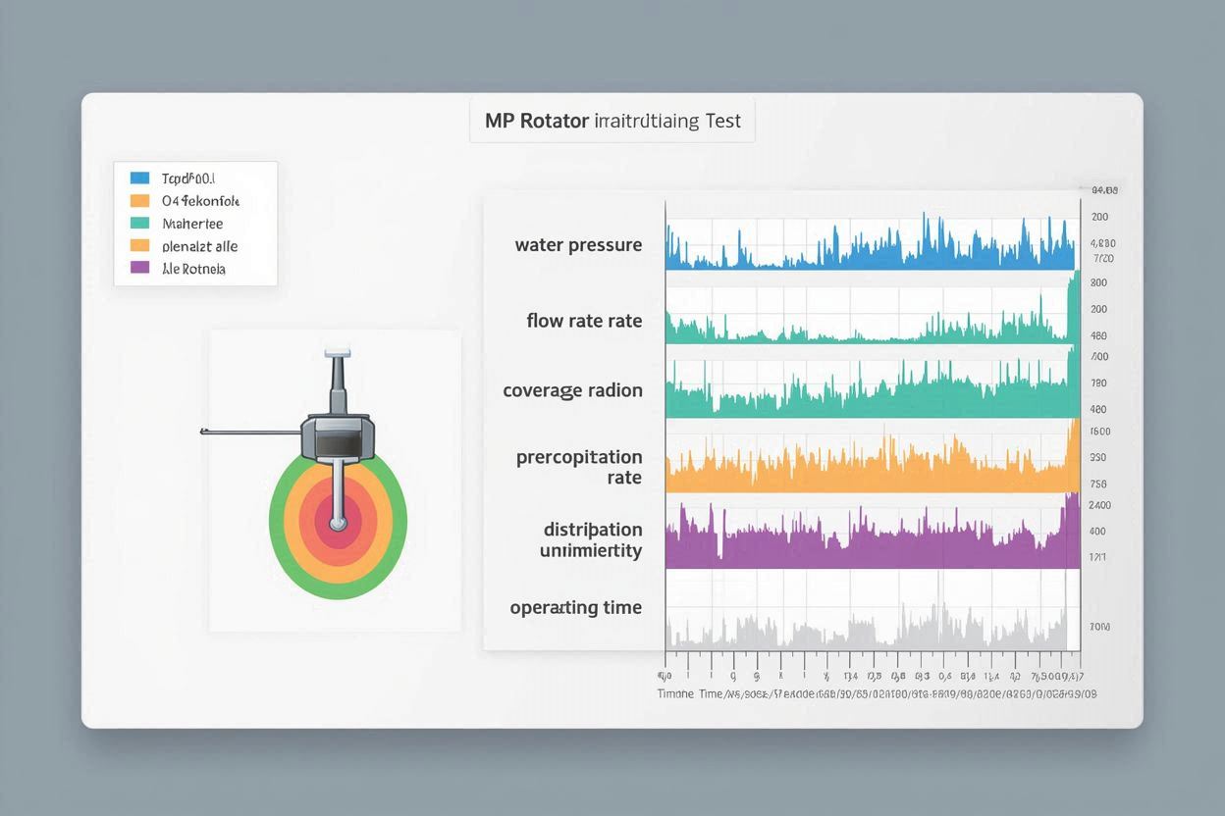This screenshot has width=1225, height=816.
Task: Click the operating time row label
Action: pos(575,608)
